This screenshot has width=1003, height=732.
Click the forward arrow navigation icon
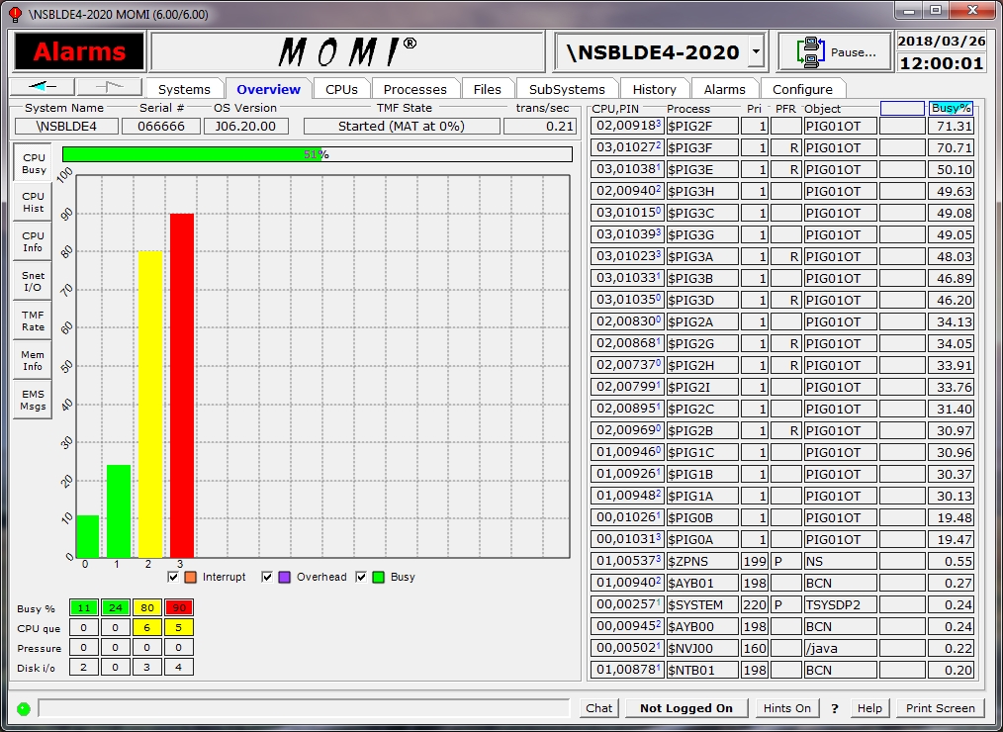[109, 87]
